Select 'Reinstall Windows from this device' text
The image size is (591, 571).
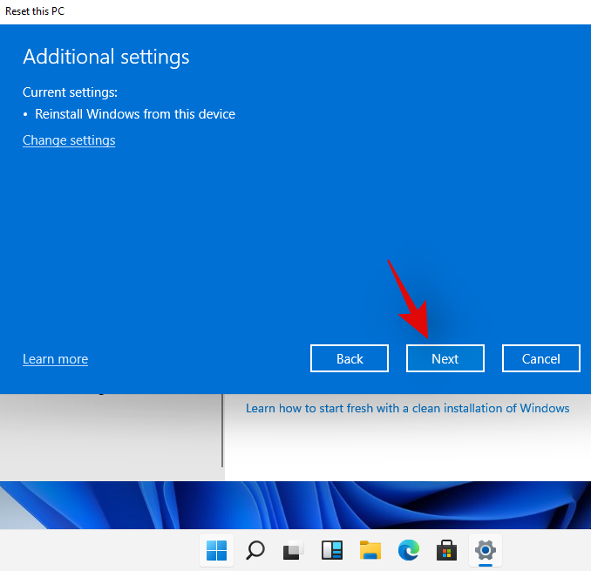click(135, 114)
